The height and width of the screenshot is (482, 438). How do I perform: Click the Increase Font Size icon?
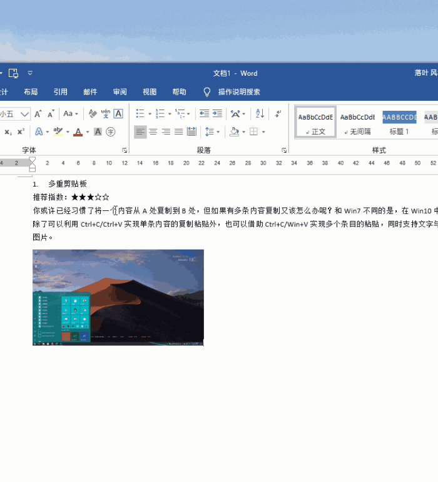point(38,114)
